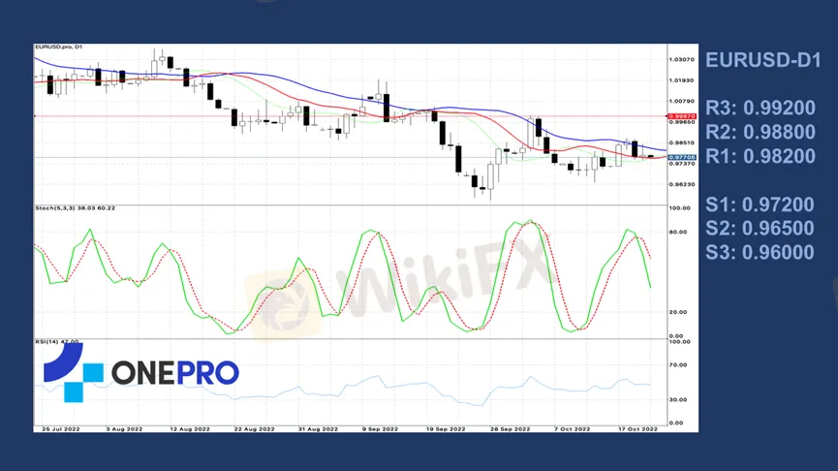Viewport: 838px width, 471px height.
Task: Select the R1: 0.98200 resistance level
Action: 760,156
